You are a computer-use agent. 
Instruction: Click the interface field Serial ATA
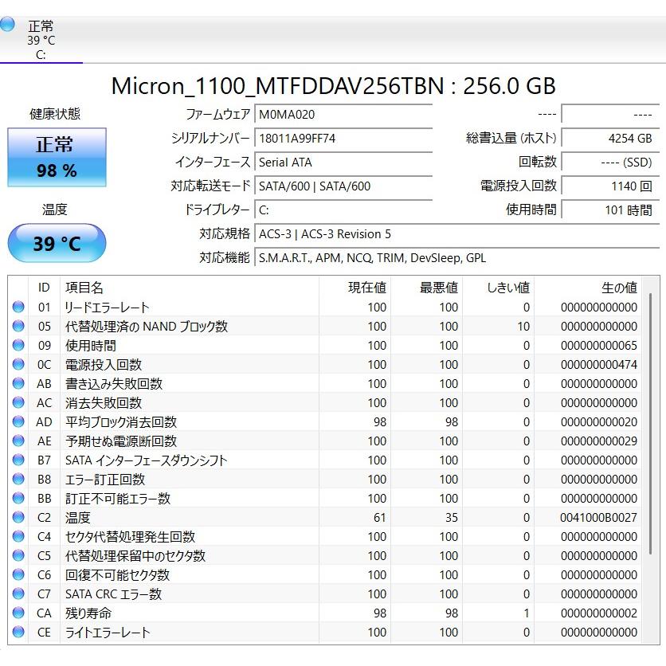(343, 163)
